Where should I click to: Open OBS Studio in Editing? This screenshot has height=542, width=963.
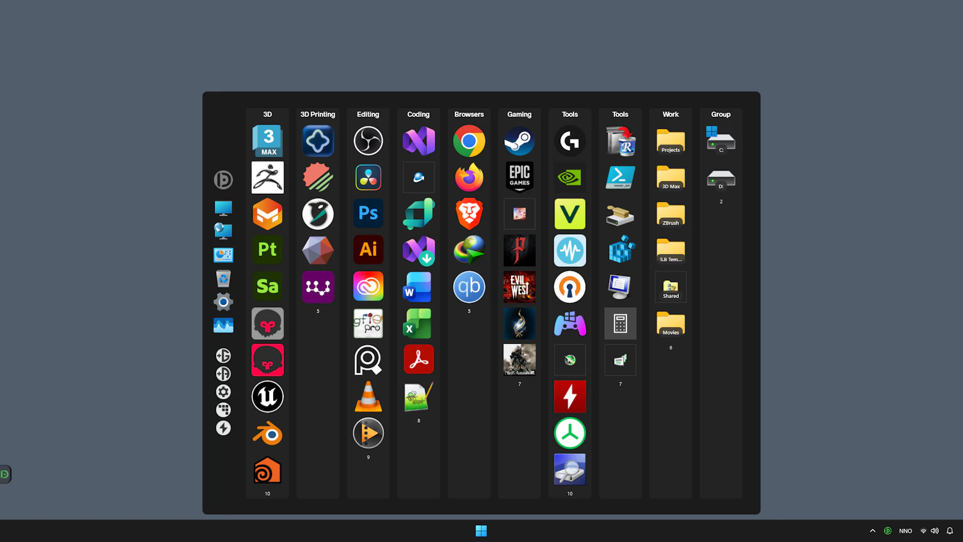click(x=368, y=141)
